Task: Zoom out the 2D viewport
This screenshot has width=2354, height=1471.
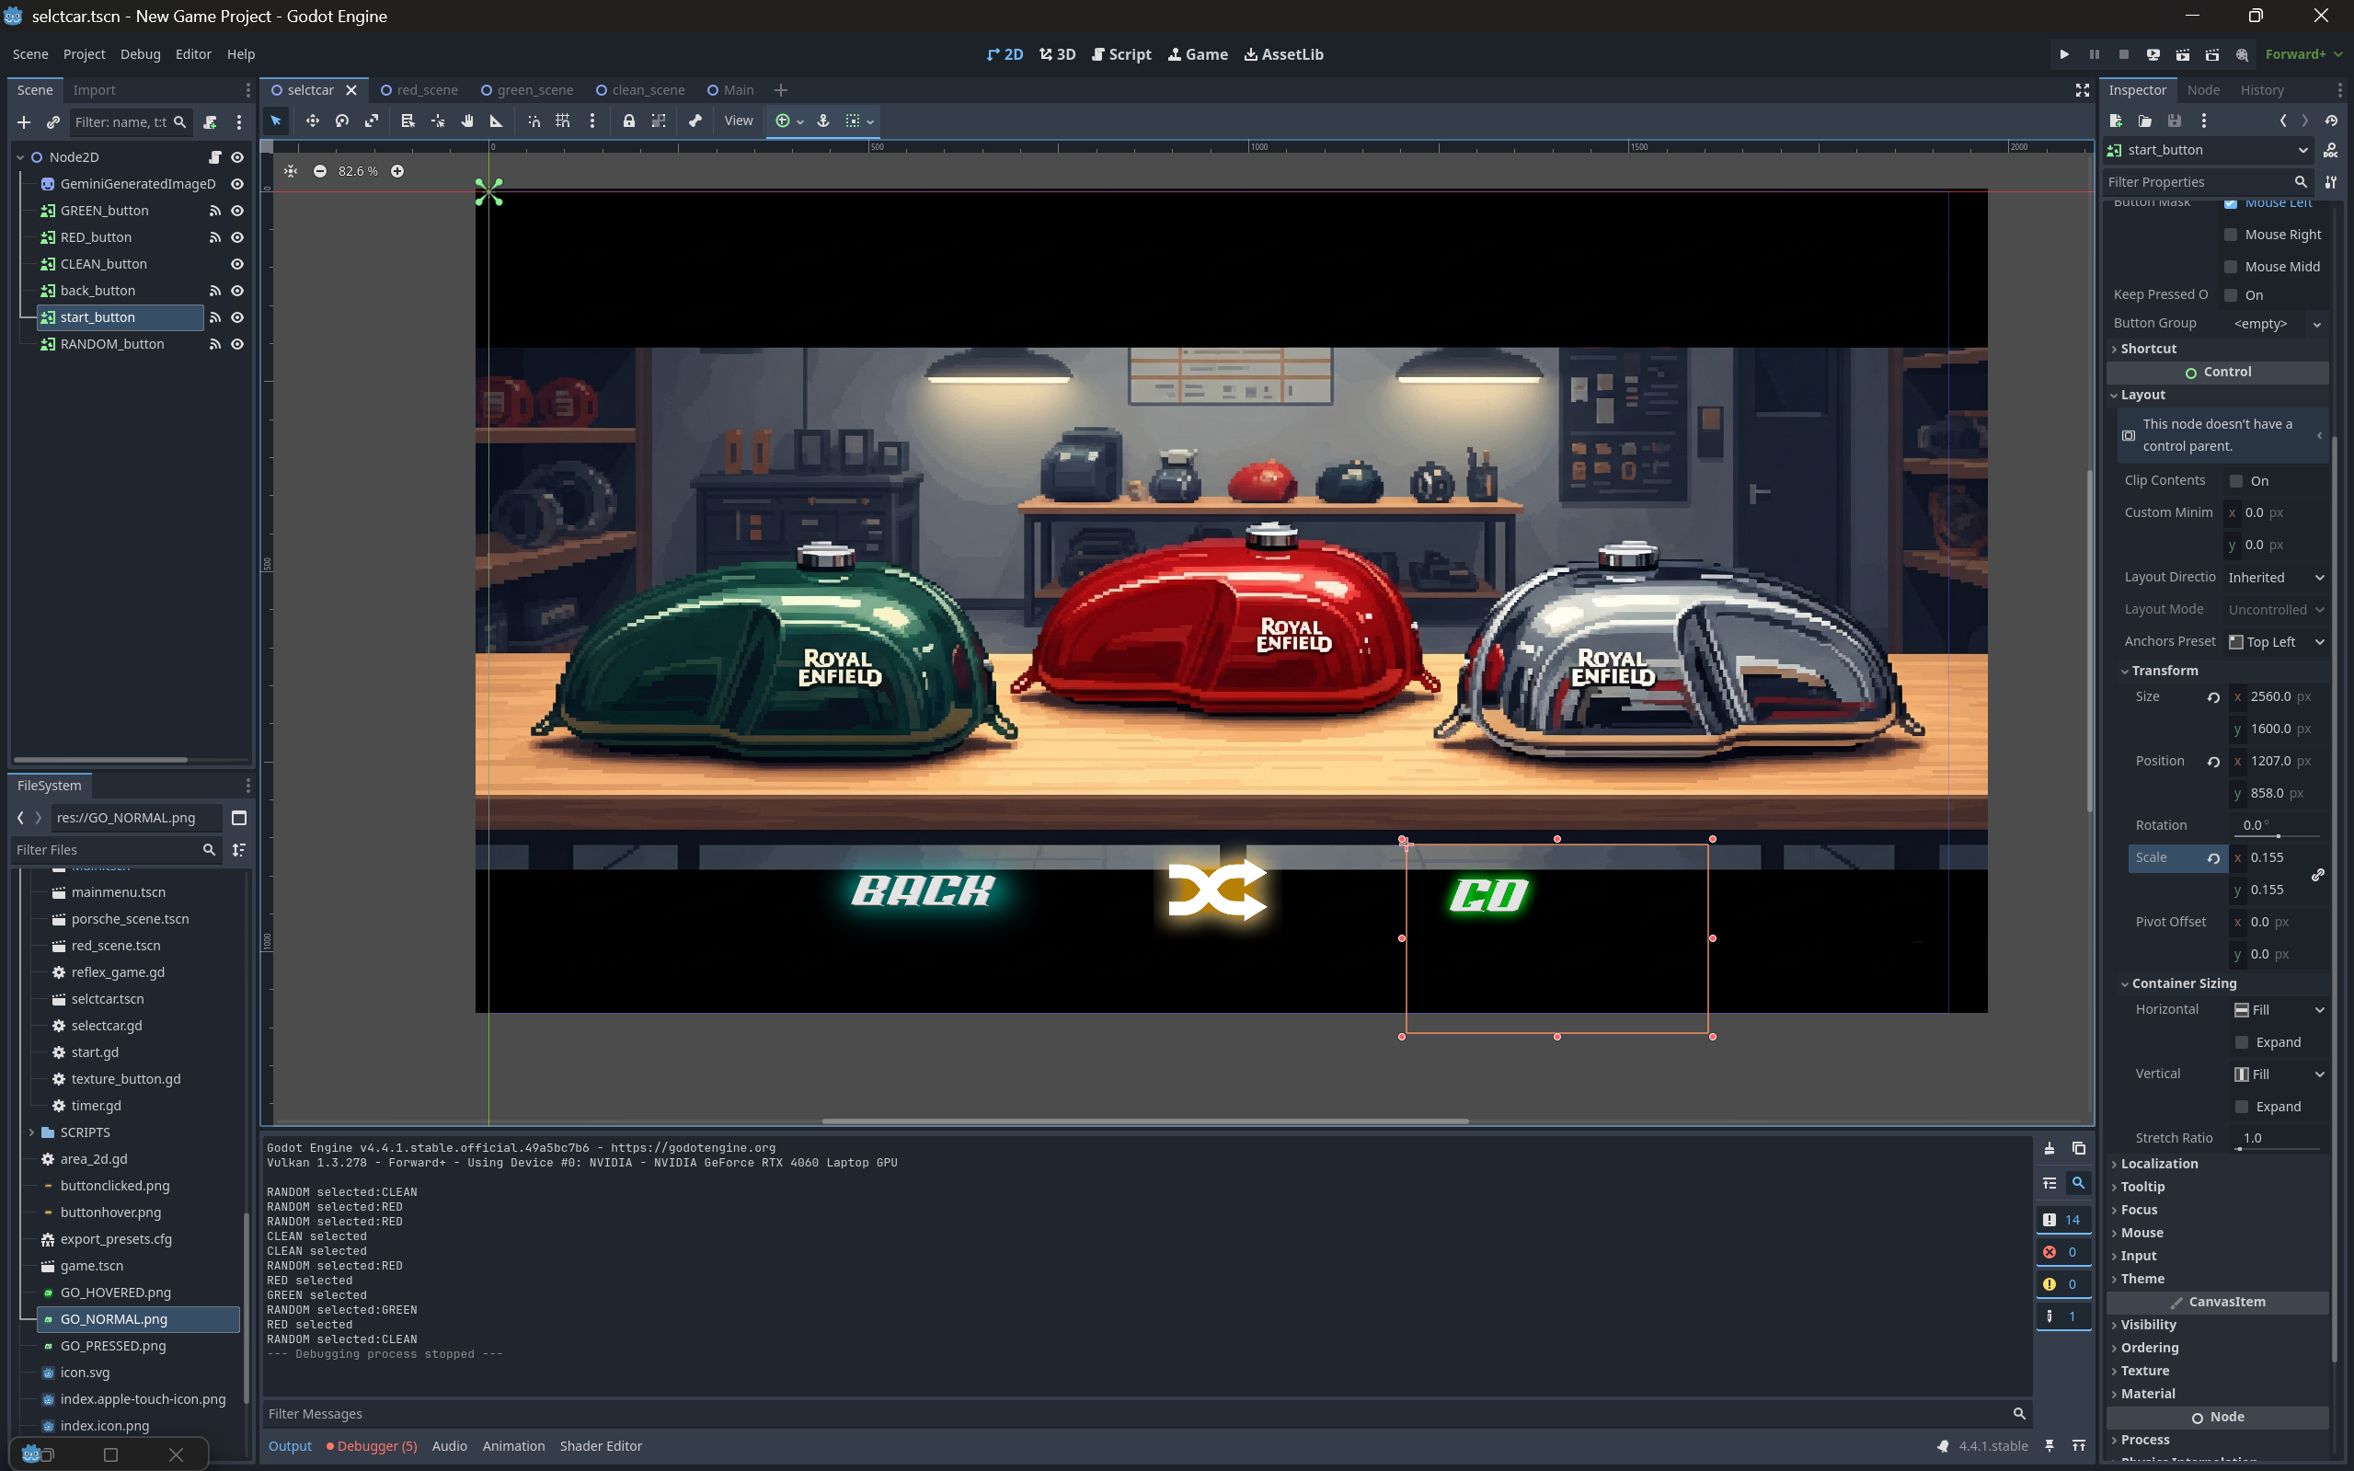Action: click(320, 171)
